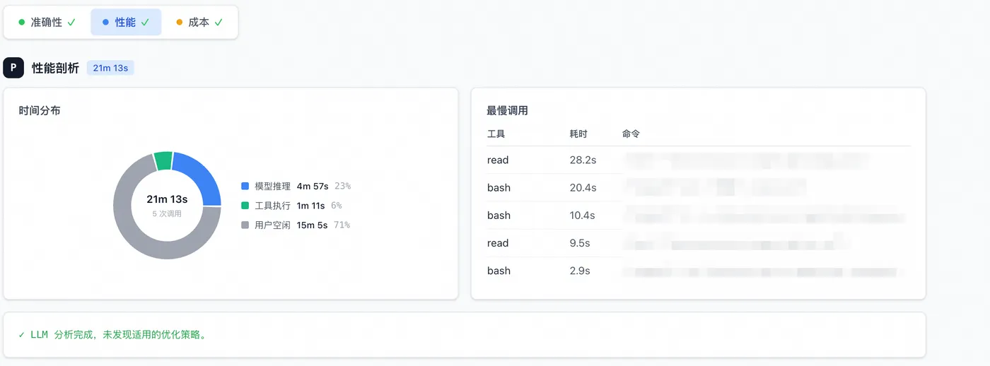The height and width of the screenshot is (366, 990).
Task: Select the read row with 28.2s
Action: click(x=699, y=160)
